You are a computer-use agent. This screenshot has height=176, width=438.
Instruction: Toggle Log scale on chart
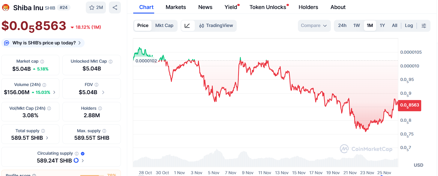click(x=409, y=25)
